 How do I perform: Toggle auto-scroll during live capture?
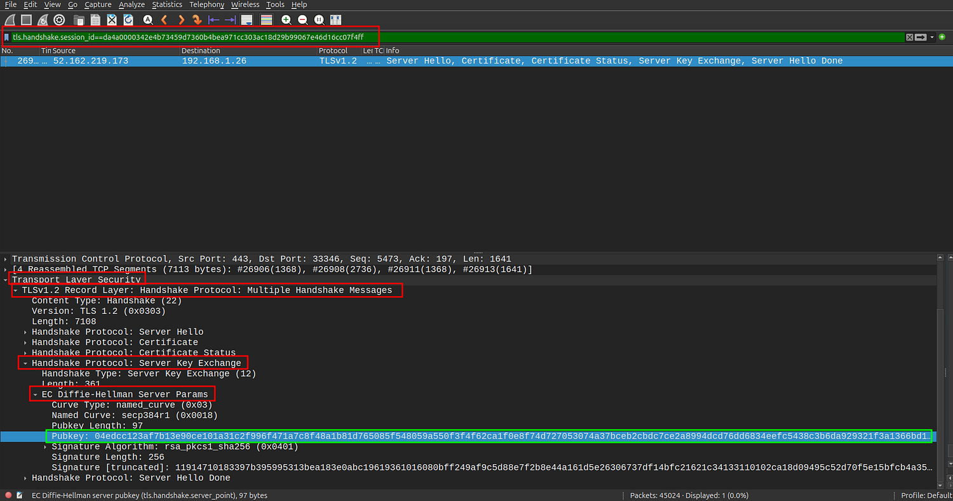[x=247, y=20]
